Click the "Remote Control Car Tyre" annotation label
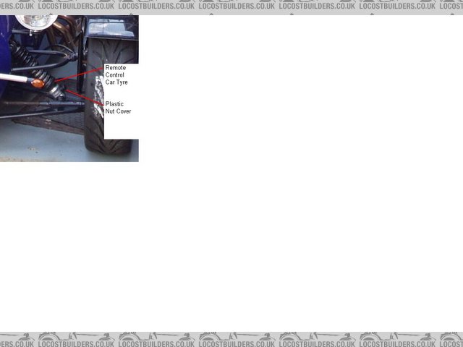The image size is (463, 347). (116, 75)
